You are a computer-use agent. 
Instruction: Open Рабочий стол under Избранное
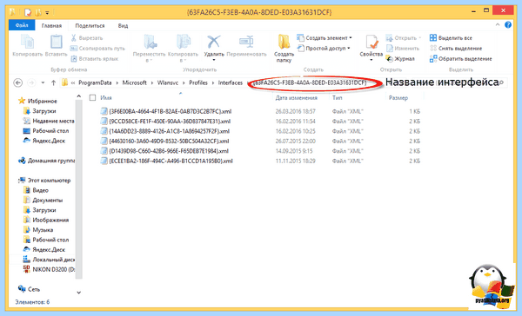46,131
